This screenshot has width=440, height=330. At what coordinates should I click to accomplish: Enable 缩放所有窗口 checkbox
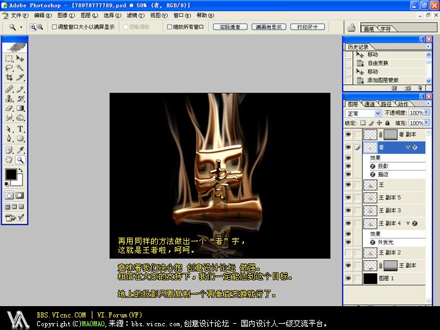(170, 27)
